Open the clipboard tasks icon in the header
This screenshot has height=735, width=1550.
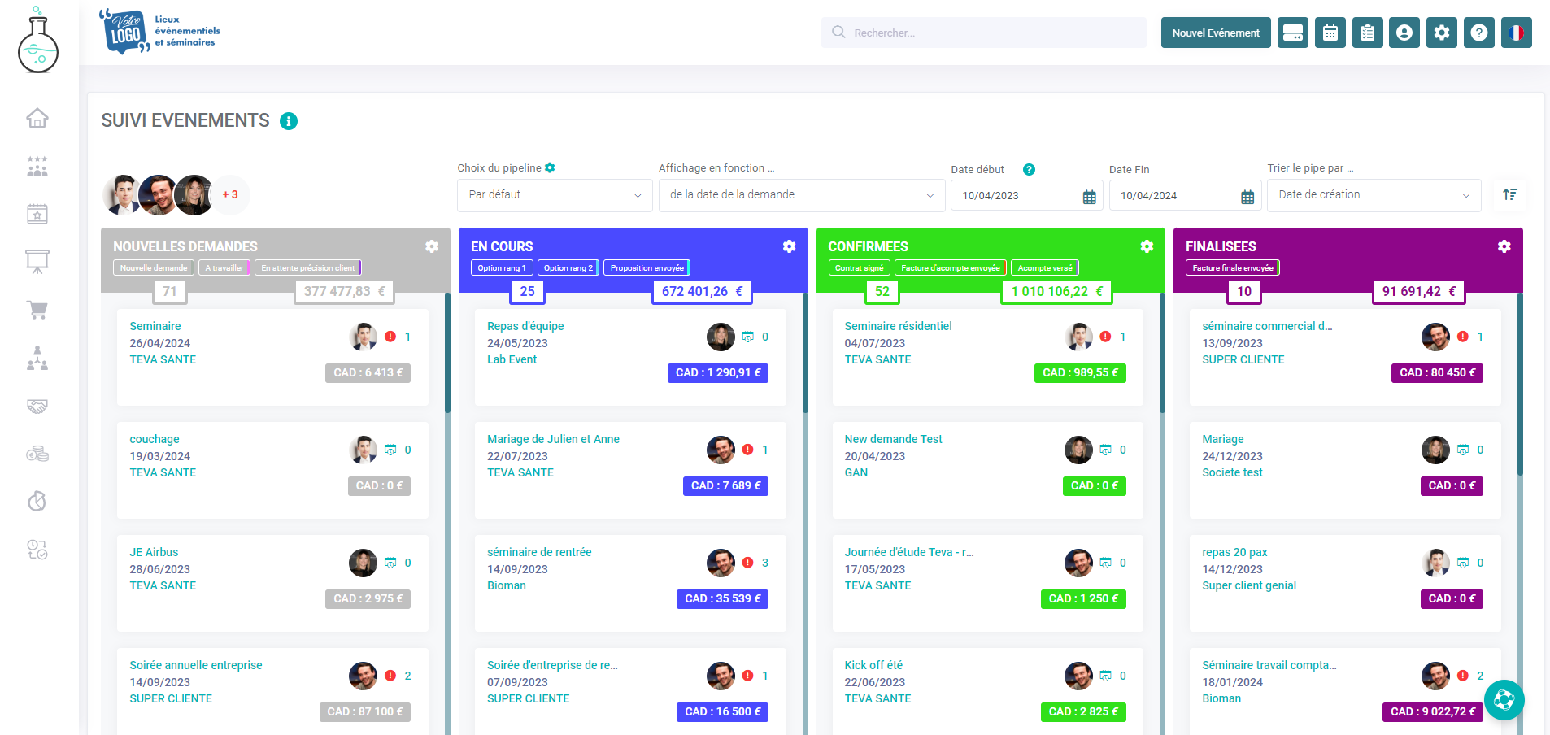coord(1367,33)
